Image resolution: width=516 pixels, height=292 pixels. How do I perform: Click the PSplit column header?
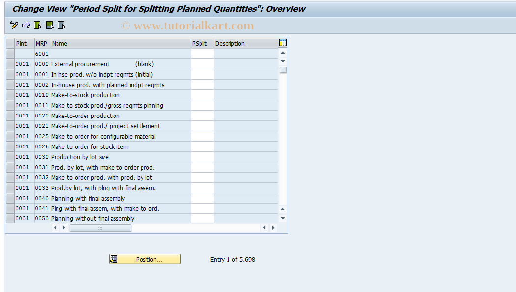(202, 43)
